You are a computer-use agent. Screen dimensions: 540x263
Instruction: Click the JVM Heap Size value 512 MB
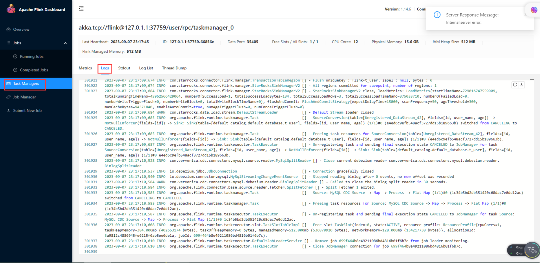[x=468, y=42]
